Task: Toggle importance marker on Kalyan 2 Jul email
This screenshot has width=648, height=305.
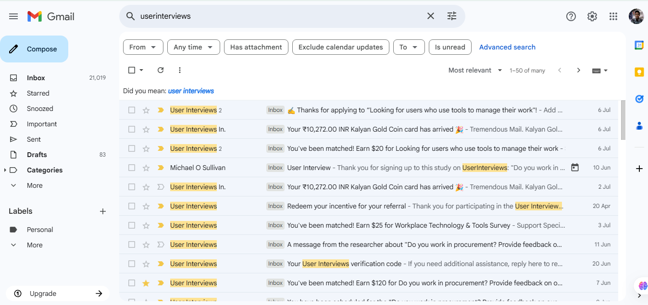Action: point(161,187)
